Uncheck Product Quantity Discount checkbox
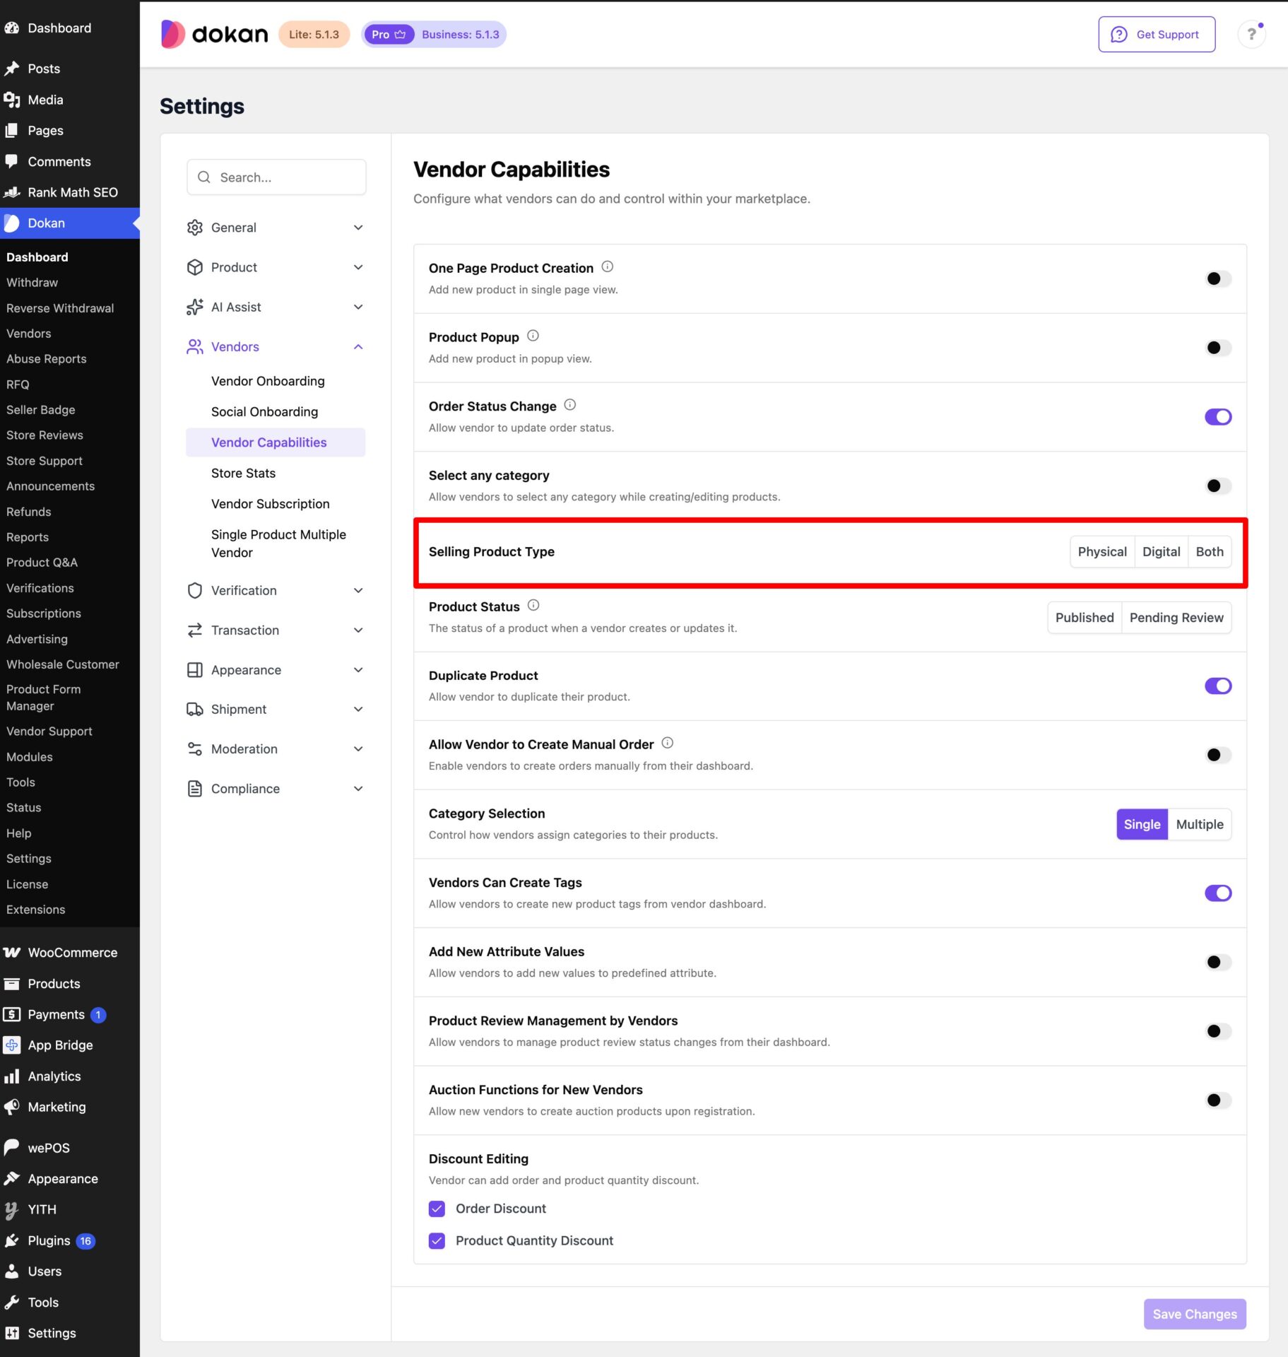This screenshot has height=1357, width=1288. point(437,1240)
